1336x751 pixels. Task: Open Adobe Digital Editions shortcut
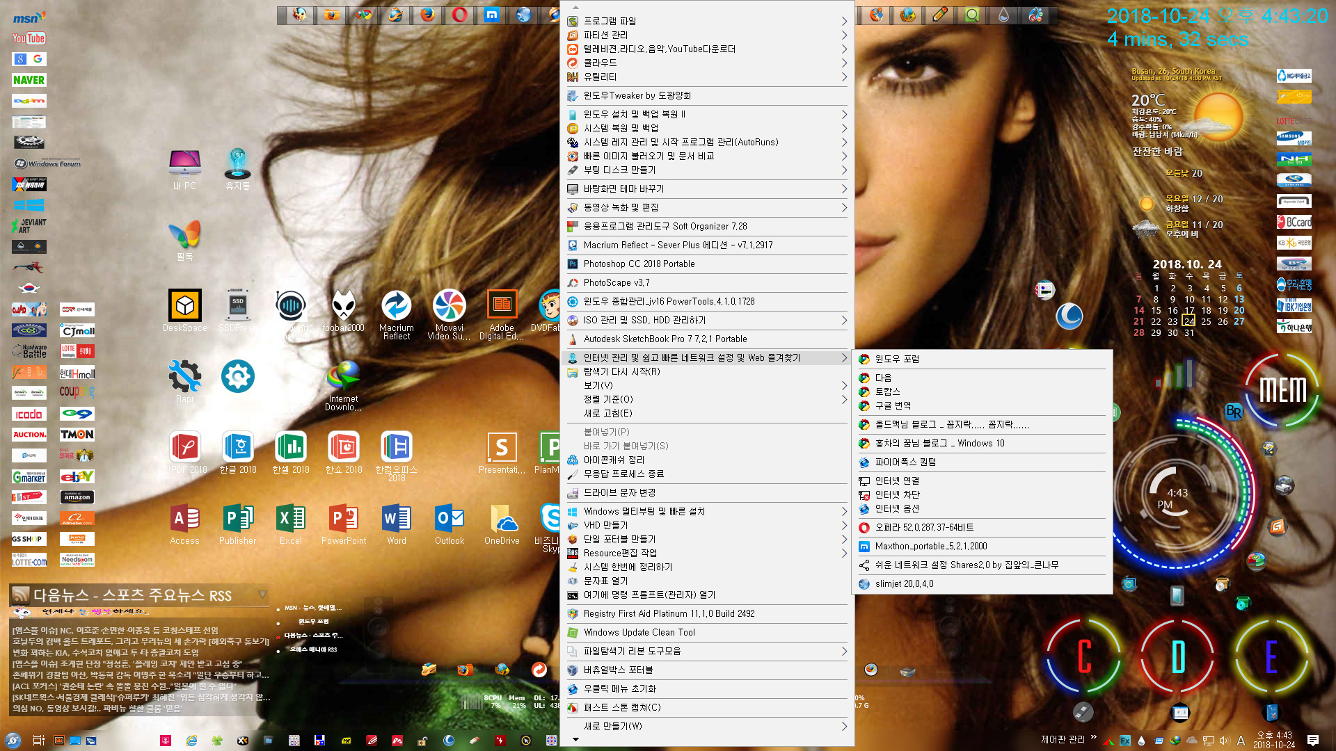(x=502, y=314)
